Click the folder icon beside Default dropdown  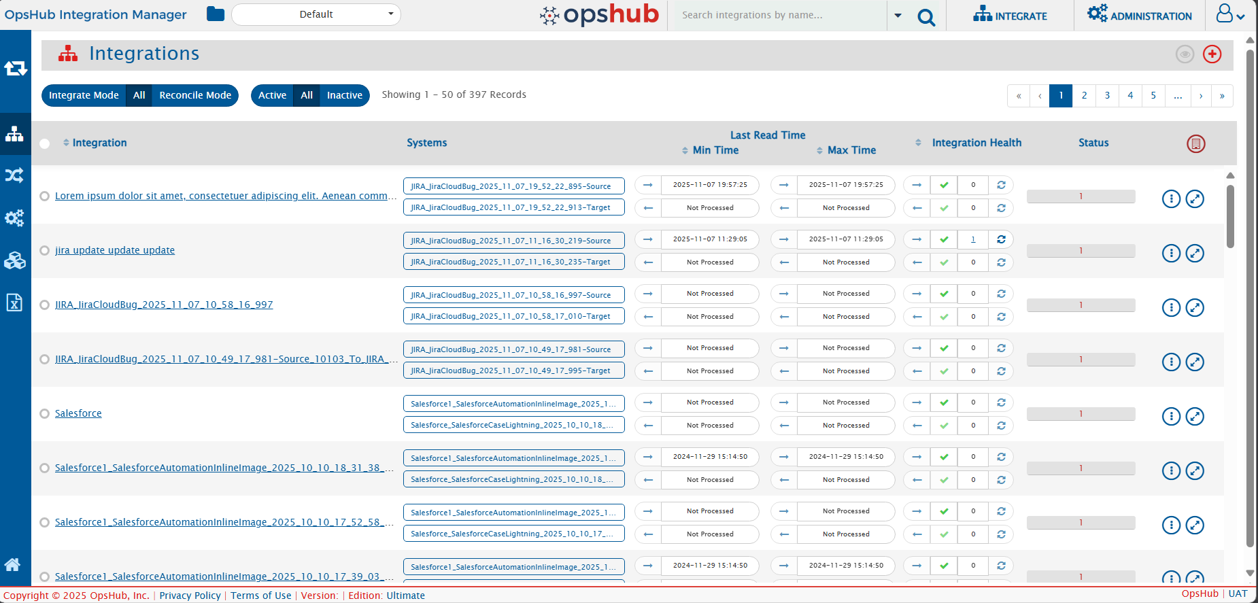point(216,14)
